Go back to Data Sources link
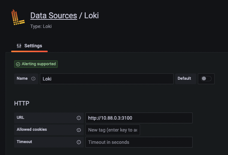 coord(53,16)
